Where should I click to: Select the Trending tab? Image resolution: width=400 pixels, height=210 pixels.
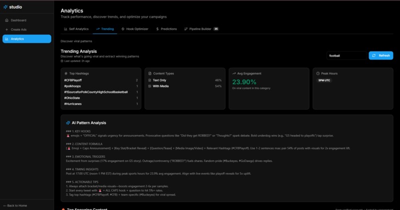click(x=105, y=29)
